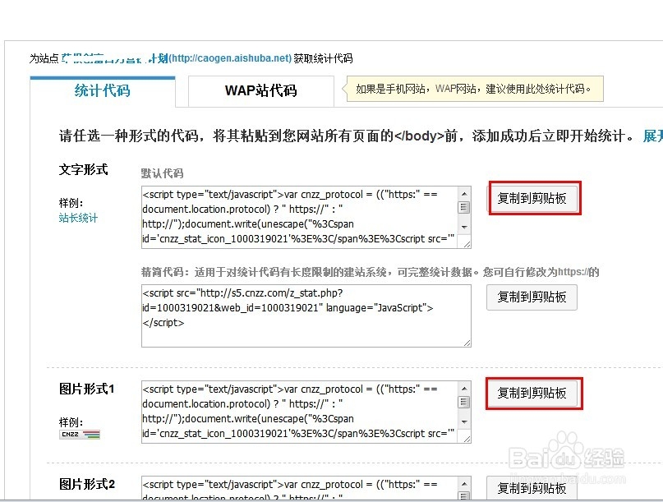Copy the 精简代码 snippet to clipboard
This screenshot has height=502, width=663.
[532, 297]
